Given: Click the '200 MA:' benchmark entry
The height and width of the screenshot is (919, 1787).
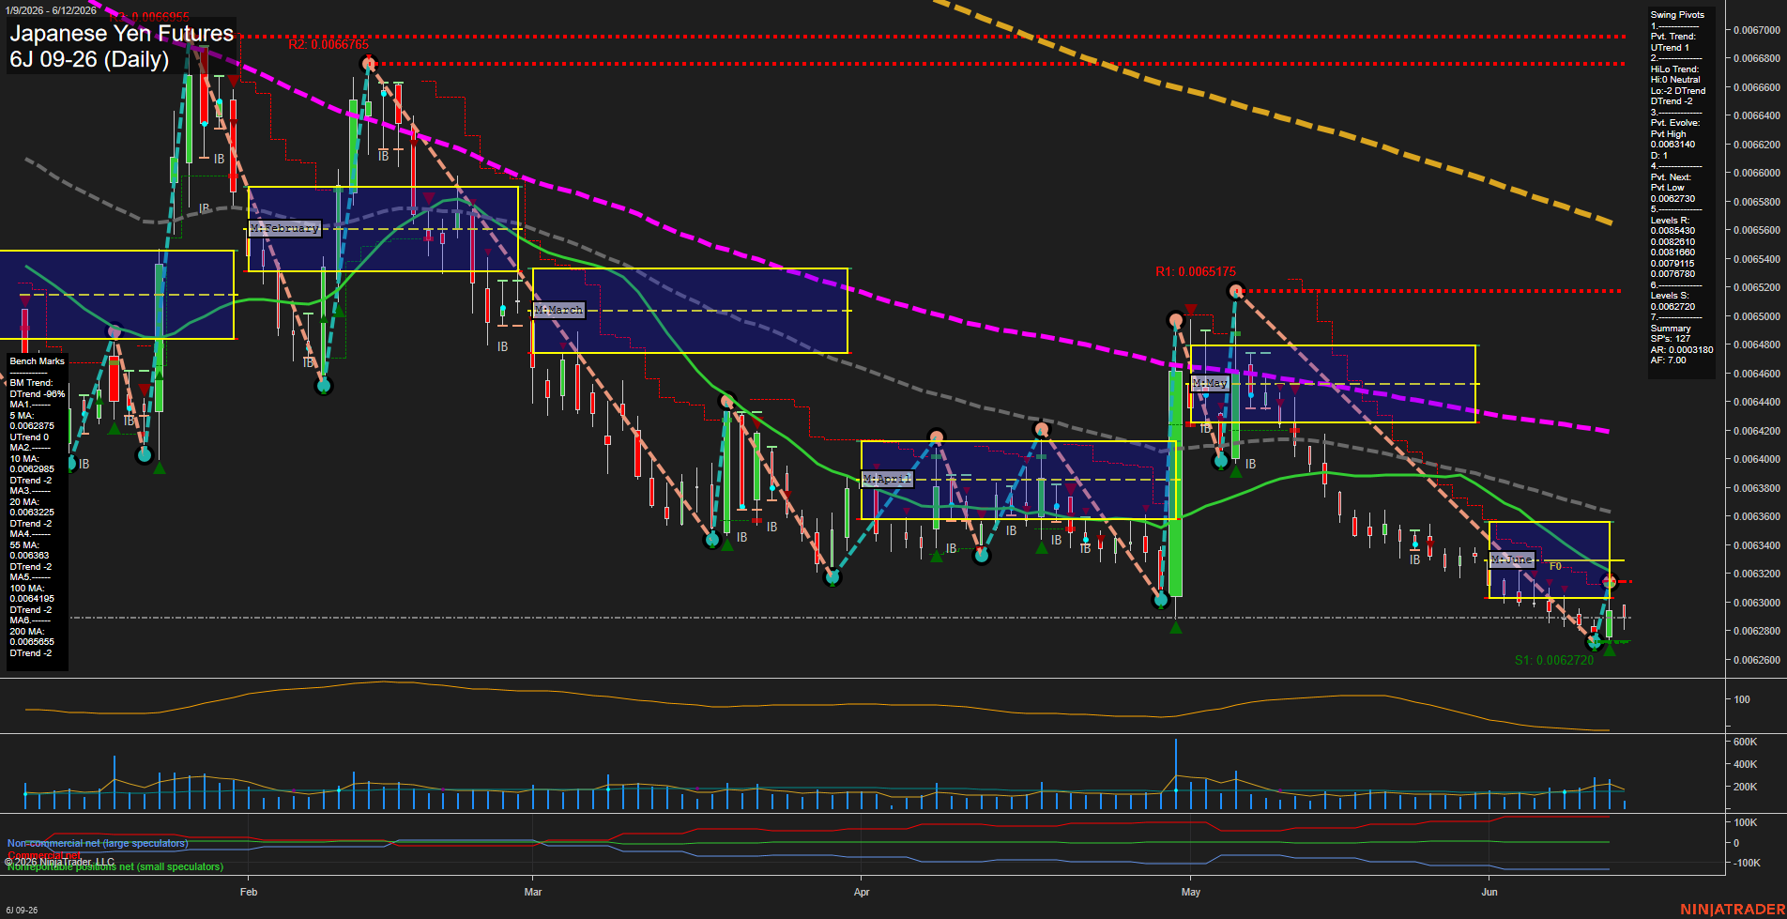Looking at the screenshot, I should pyautogui.click(x=27, y=632).
